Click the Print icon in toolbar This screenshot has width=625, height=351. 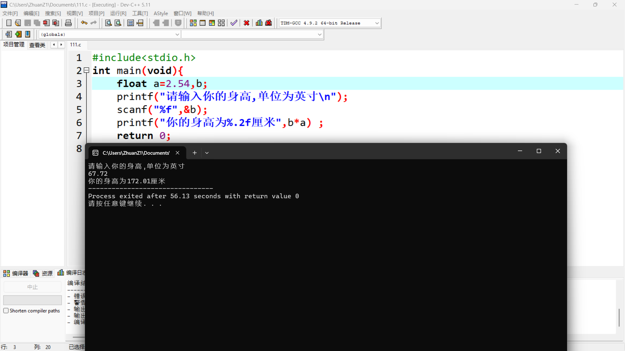(68, 23)
